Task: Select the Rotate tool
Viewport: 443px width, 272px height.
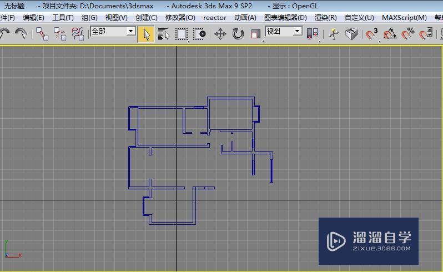Action: 238,34
